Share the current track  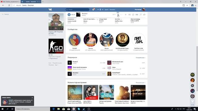click(x=144, y=14)
